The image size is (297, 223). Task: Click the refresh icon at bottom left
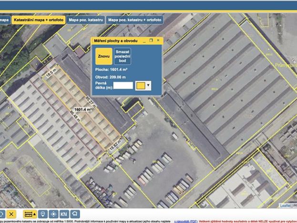1,214
